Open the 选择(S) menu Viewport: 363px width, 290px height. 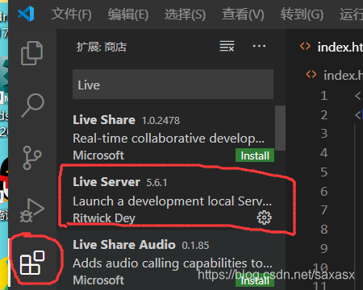tap(185, 14)
